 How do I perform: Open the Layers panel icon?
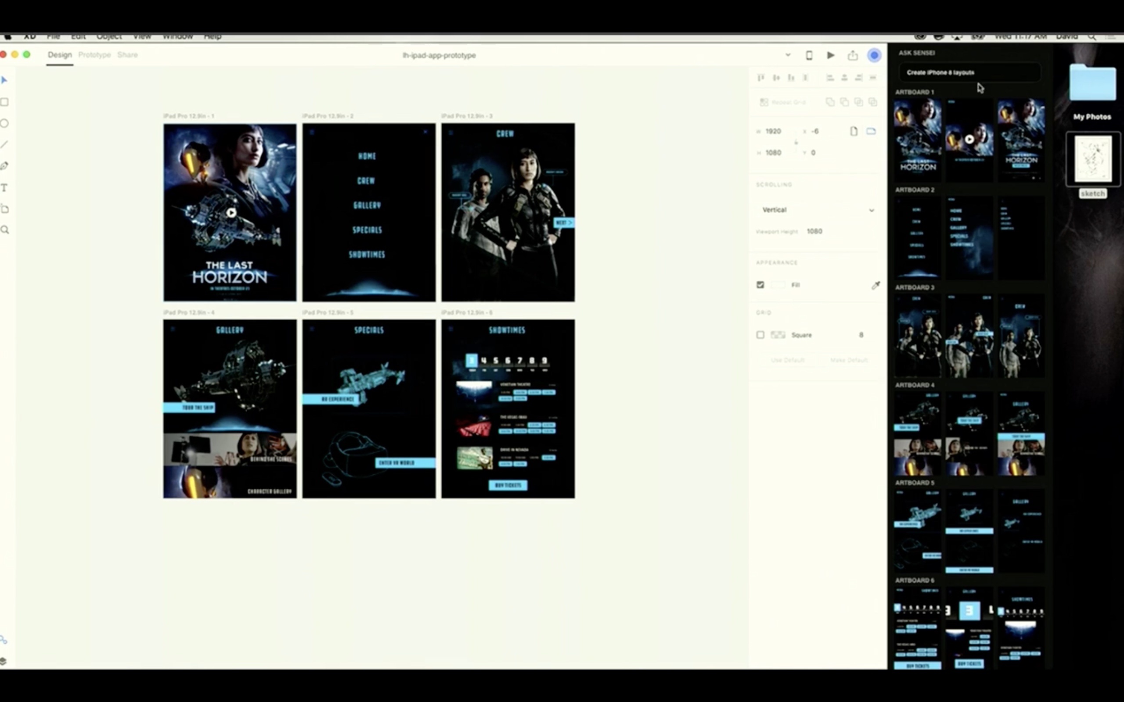pyautogui.click(x=3, y=661)
